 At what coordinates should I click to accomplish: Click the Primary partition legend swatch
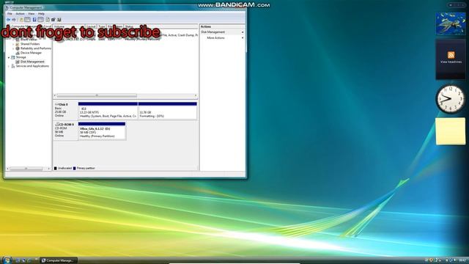point(75,169)
